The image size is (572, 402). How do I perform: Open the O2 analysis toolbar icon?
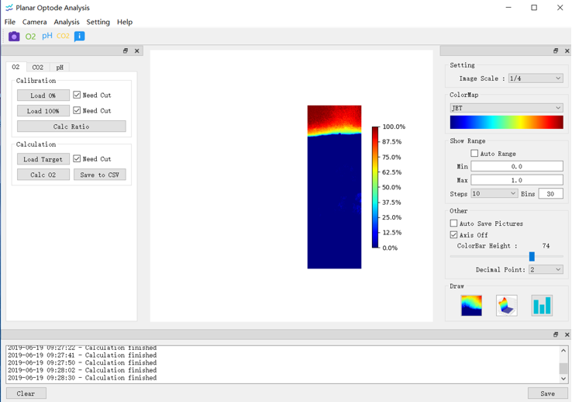click(31, 36)
